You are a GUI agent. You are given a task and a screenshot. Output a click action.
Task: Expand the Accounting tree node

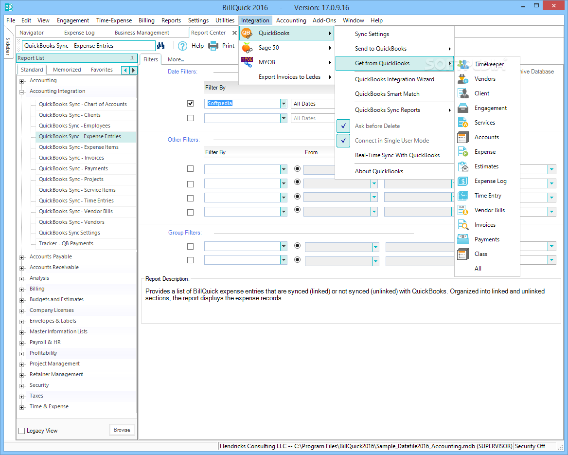point(22,81)
